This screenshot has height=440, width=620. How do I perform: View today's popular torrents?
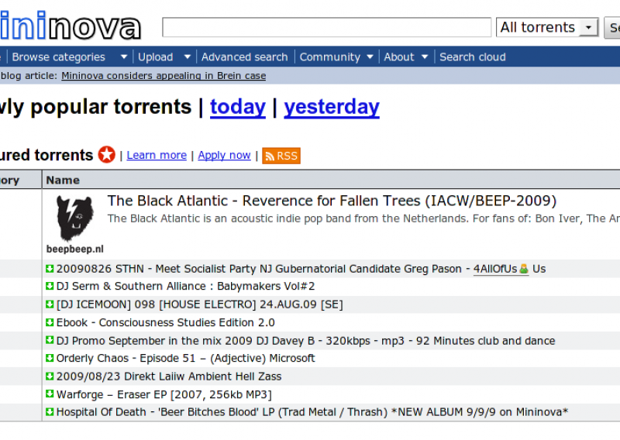click(238, 107)
